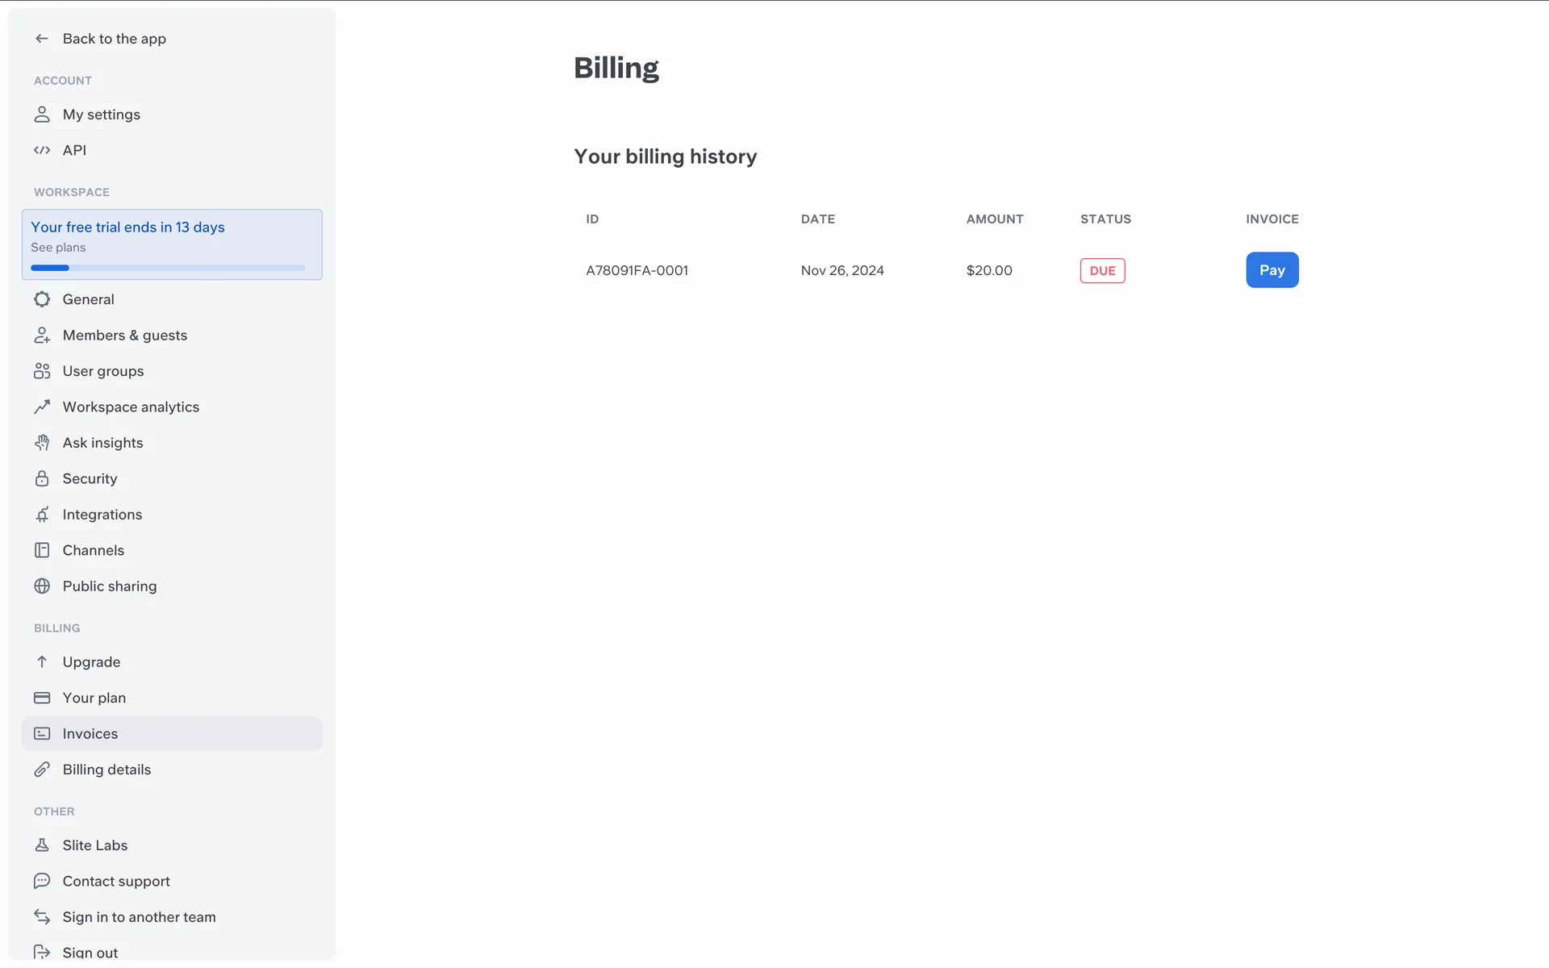Open My settings page
Screen dimensions: 1549x968
[x=101, y=115]
